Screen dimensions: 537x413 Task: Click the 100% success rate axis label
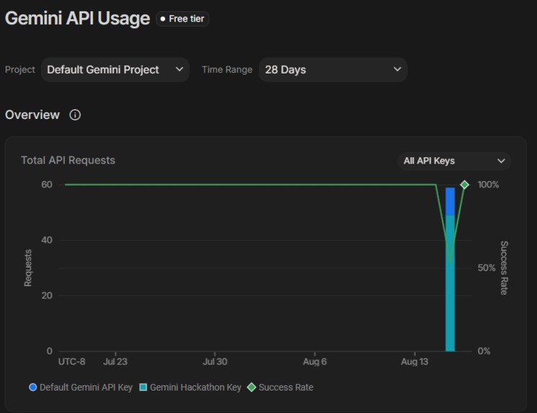pos(488,185)
